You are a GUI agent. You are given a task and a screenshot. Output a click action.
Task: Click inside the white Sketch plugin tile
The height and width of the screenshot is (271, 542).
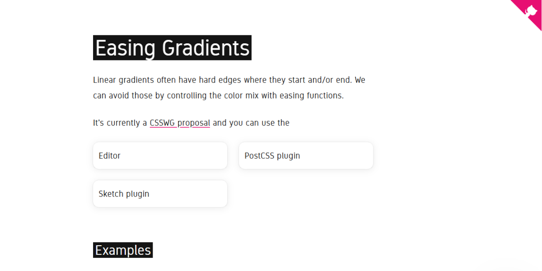click(x=160, y=193)
